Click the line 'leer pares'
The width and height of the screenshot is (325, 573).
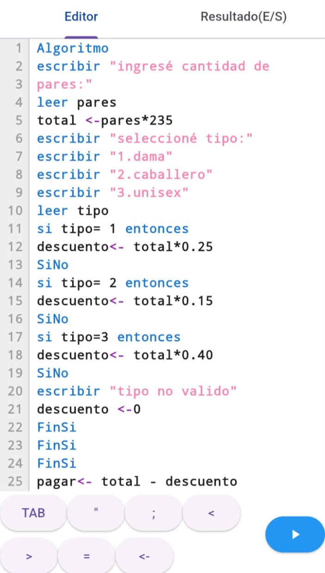[76, 102]
